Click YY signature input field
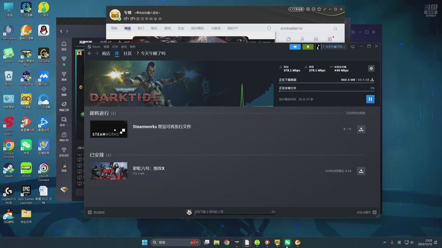This screenshot has height=248, width=442. (x=148, y=13)
